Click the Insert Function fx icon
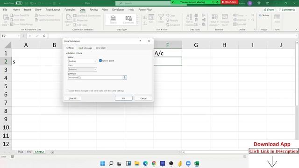Image resolution: width=299 pixels, height=168 pixels. coord(44,36)
